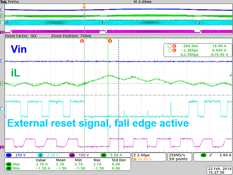Click the orange T badge near 34.90 %
The height and width of the screenshot is (175, 233).
(135, 159)
